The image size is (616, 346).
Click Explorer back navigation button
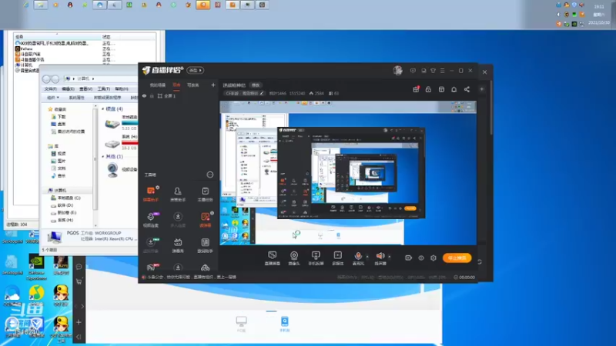46,79
